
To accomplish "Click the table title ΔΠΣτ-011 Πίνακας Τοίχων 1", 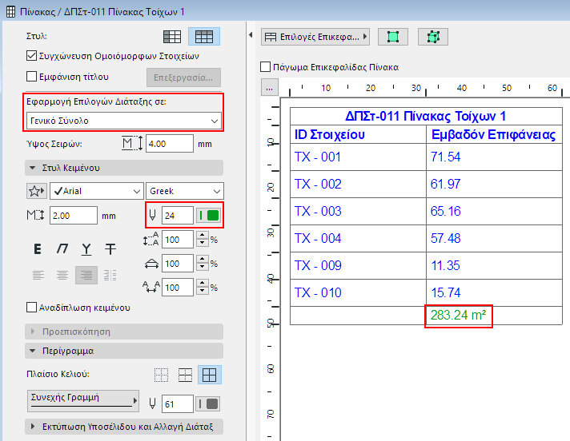I will [425, 116].
